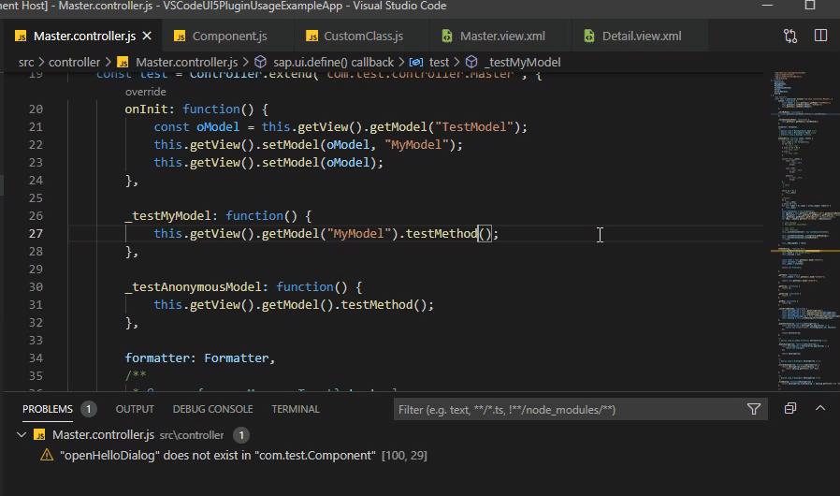Open the problems filter funnel options
Screen dimensions: 840x496
pos(754,410)
